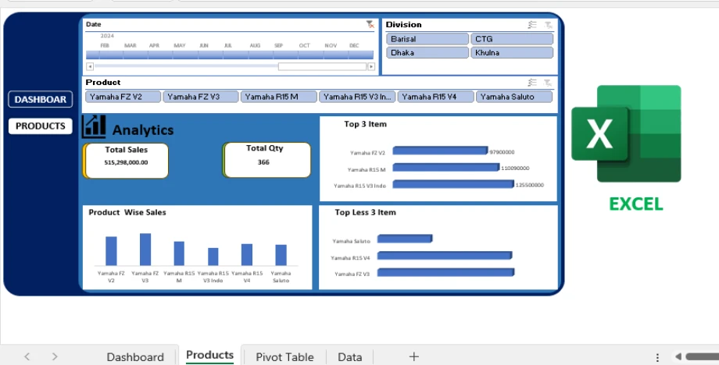Toggle Yamaha Saluto product filter
The height and width of the screenshot is (365, 719).
(513, 97)
